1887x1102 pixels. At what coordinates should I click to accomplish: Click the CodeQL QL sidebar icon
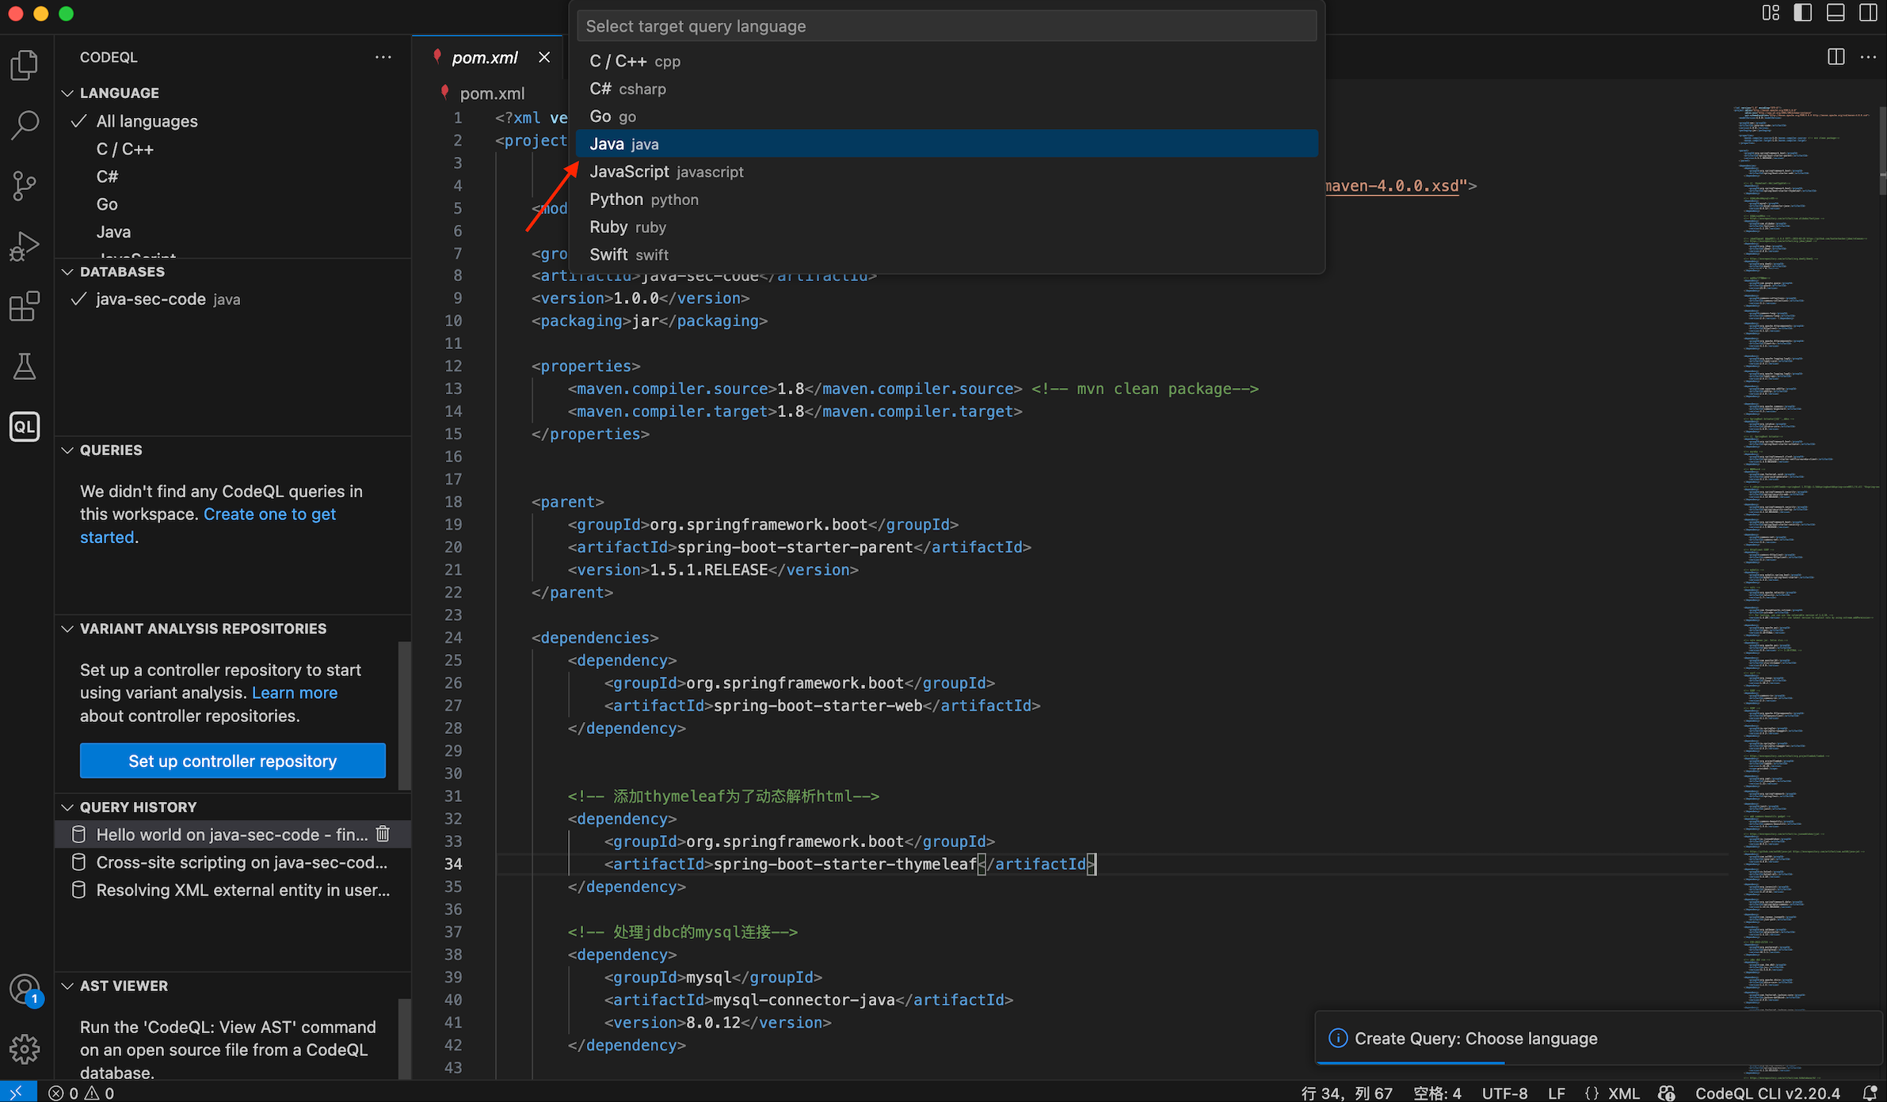[x=25, y=427]
